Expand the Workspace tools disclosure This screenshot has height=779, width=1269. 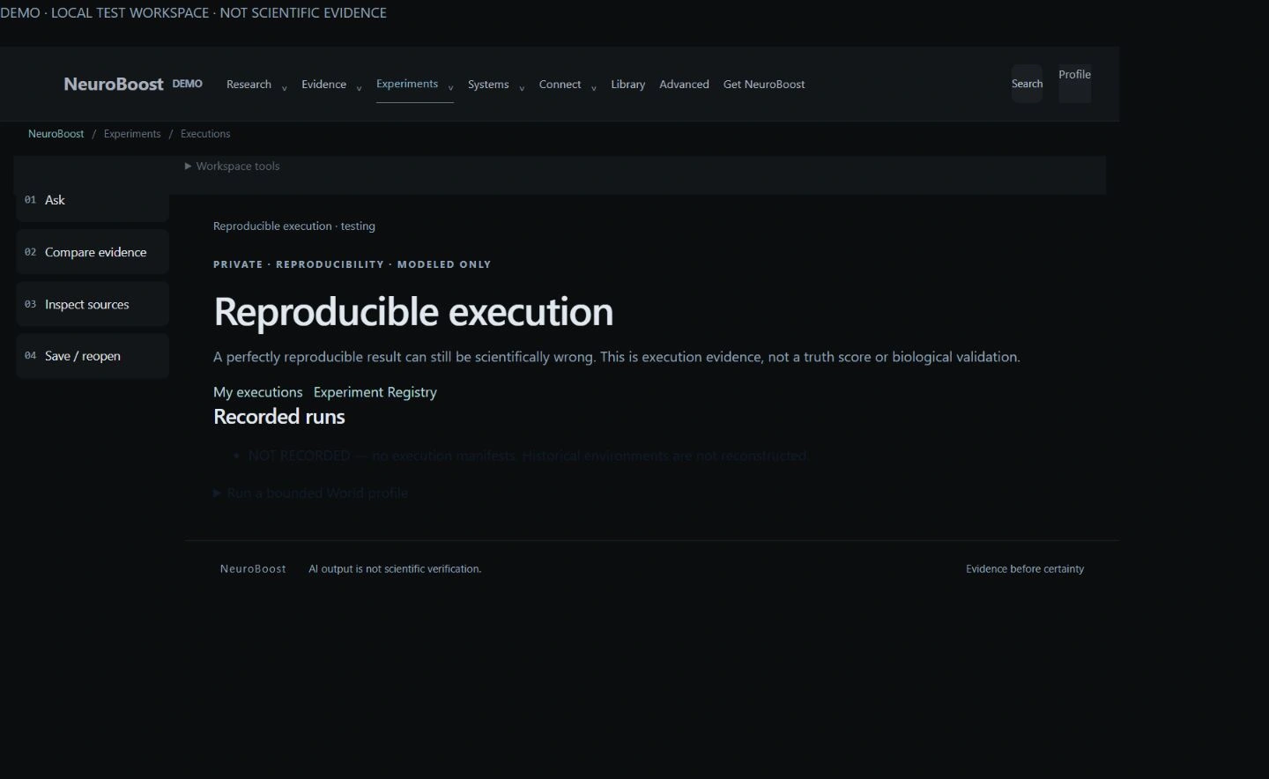[233, 166]
